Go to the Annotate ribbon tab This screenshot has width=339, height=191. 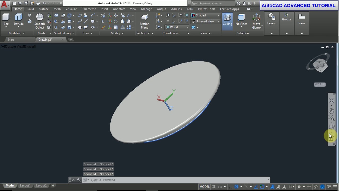point(119,9)
